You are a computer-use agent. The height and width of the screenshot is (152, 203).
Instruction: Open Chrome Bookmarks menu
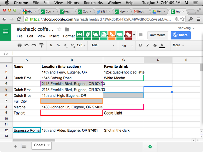tap(93, 3)
